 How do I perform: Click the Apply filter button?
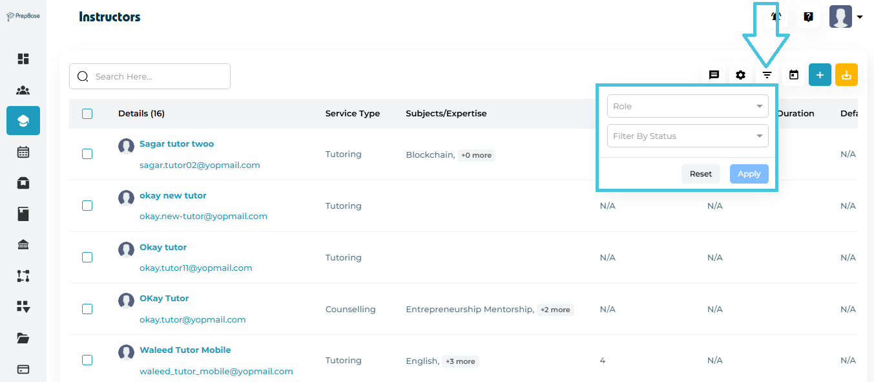tap(749, 174)
